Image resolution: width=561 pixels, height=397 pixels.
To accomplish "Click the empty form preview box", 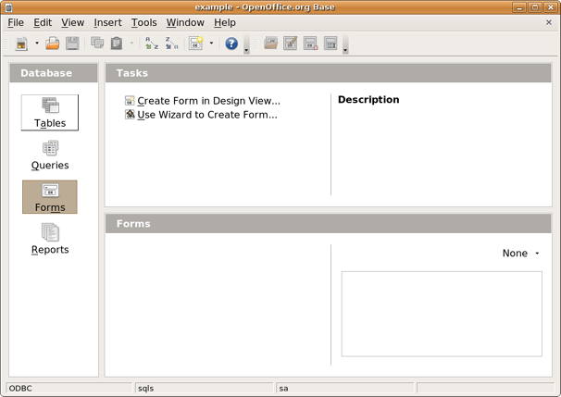I will tap(442, 314).
